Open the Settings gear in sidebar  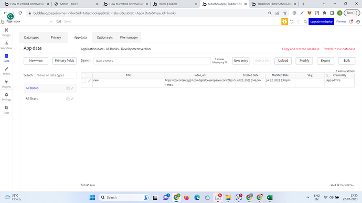tap(6, 97)
